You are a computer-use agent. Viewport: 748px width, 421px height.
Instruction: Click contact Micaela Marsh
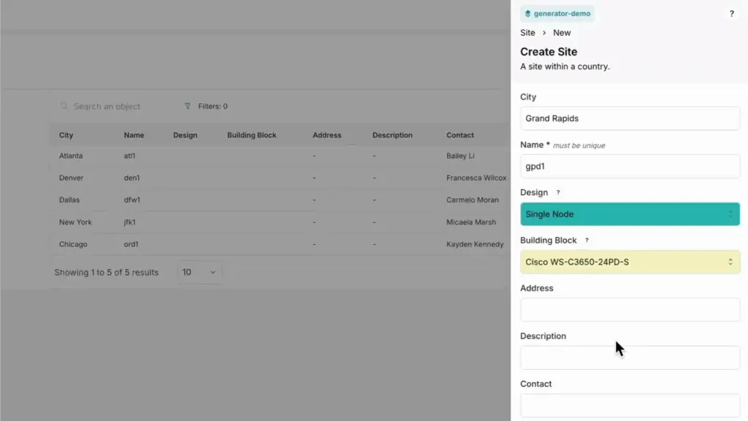(471, 222)
